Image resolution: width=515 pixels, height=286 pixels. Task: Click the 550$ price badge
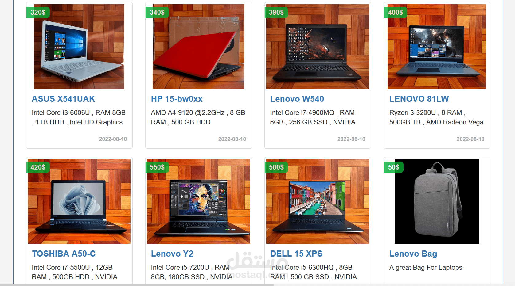157,167
